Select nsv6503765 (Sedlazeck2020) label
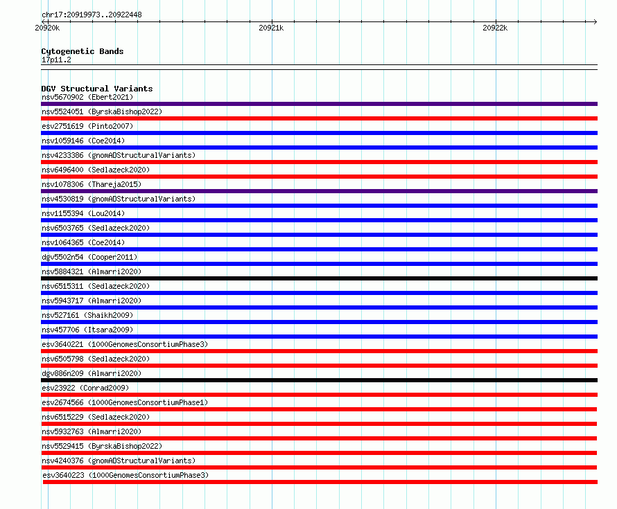617x509 pixels. tap(96, 228)
